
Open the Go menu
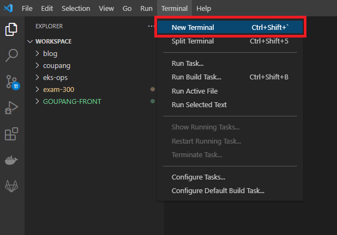click(127, 8)
